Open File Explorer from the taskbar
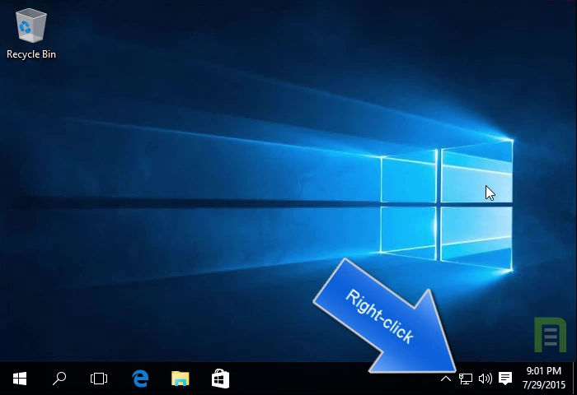This screenshot has height=395, width=577. (x=181, y=379)
